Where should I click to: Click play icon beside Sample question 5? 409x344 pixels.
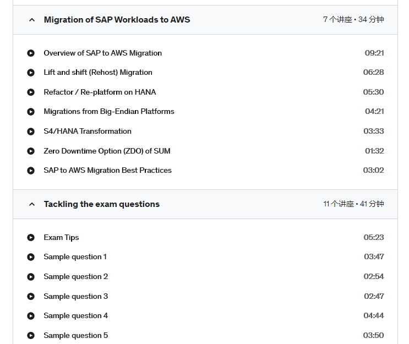tap(31, 336)
